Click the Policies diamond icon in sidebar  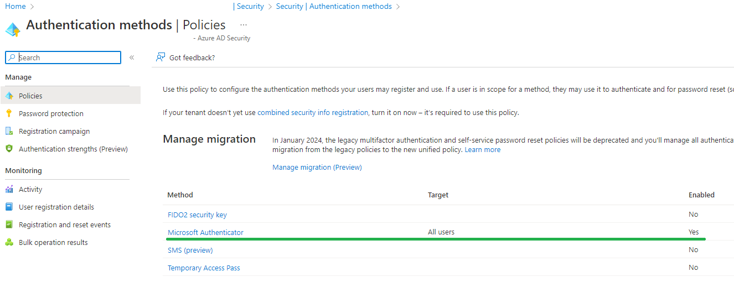9,96
